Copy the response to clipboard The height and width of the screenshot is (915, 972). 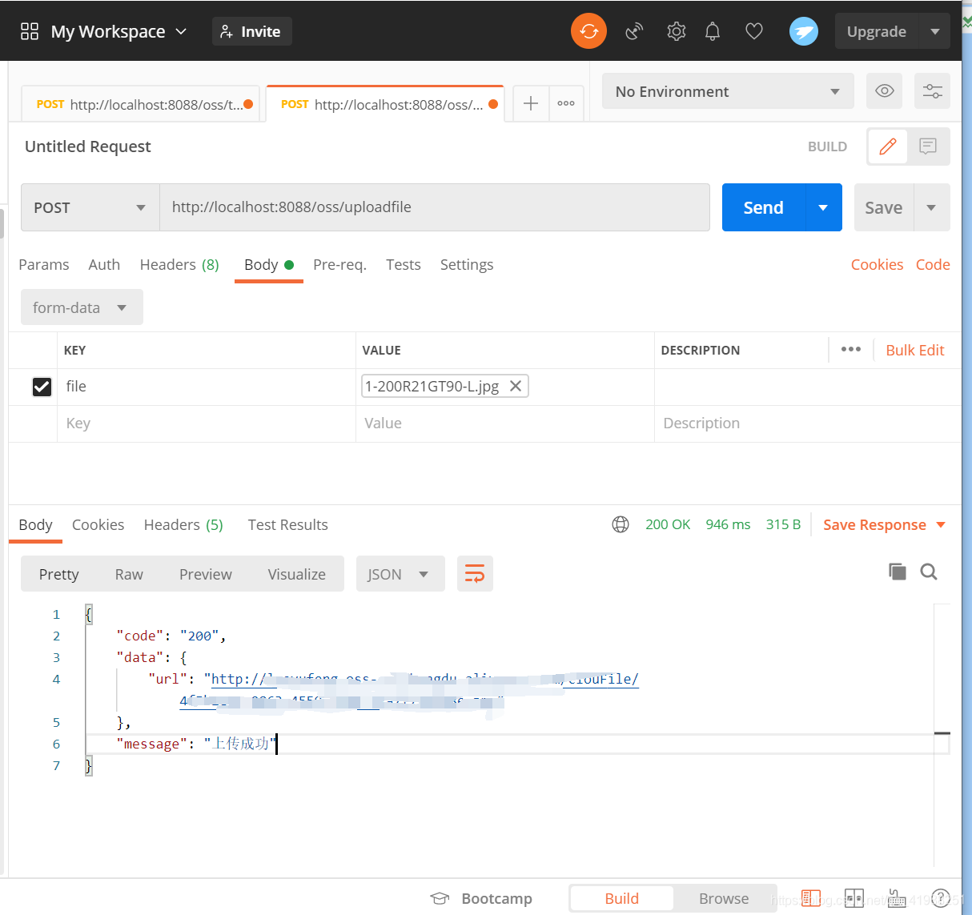[x=898, y=572]
